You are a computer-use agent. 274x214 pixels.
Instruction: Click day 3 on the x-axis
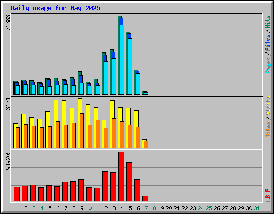coord(34,208)
